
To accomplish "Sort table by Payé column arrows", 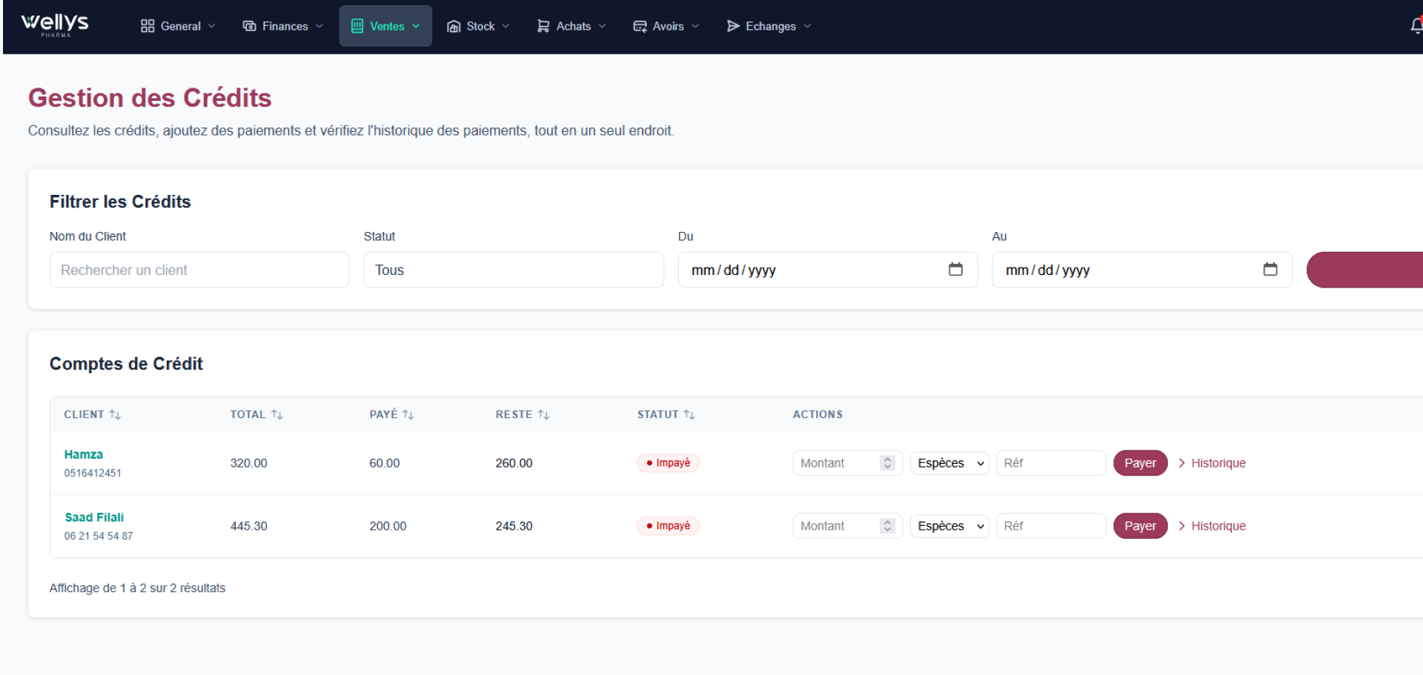I will (x=408, y=415).
